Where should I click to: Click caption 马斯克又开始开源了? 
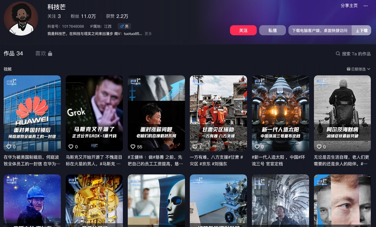click(94, 160)
